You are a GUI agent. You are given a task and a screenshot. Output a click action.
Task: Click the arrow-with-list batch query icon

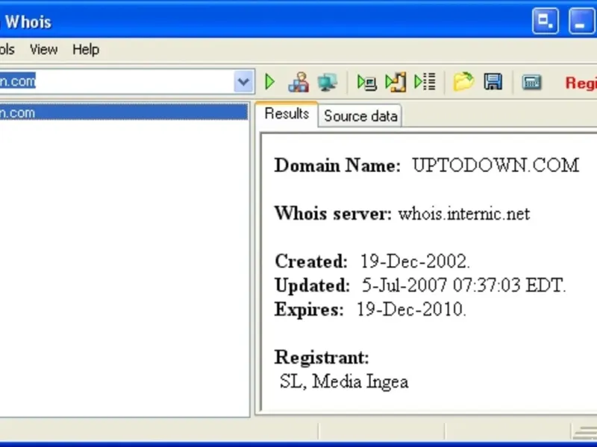click(x=425, y=82)
